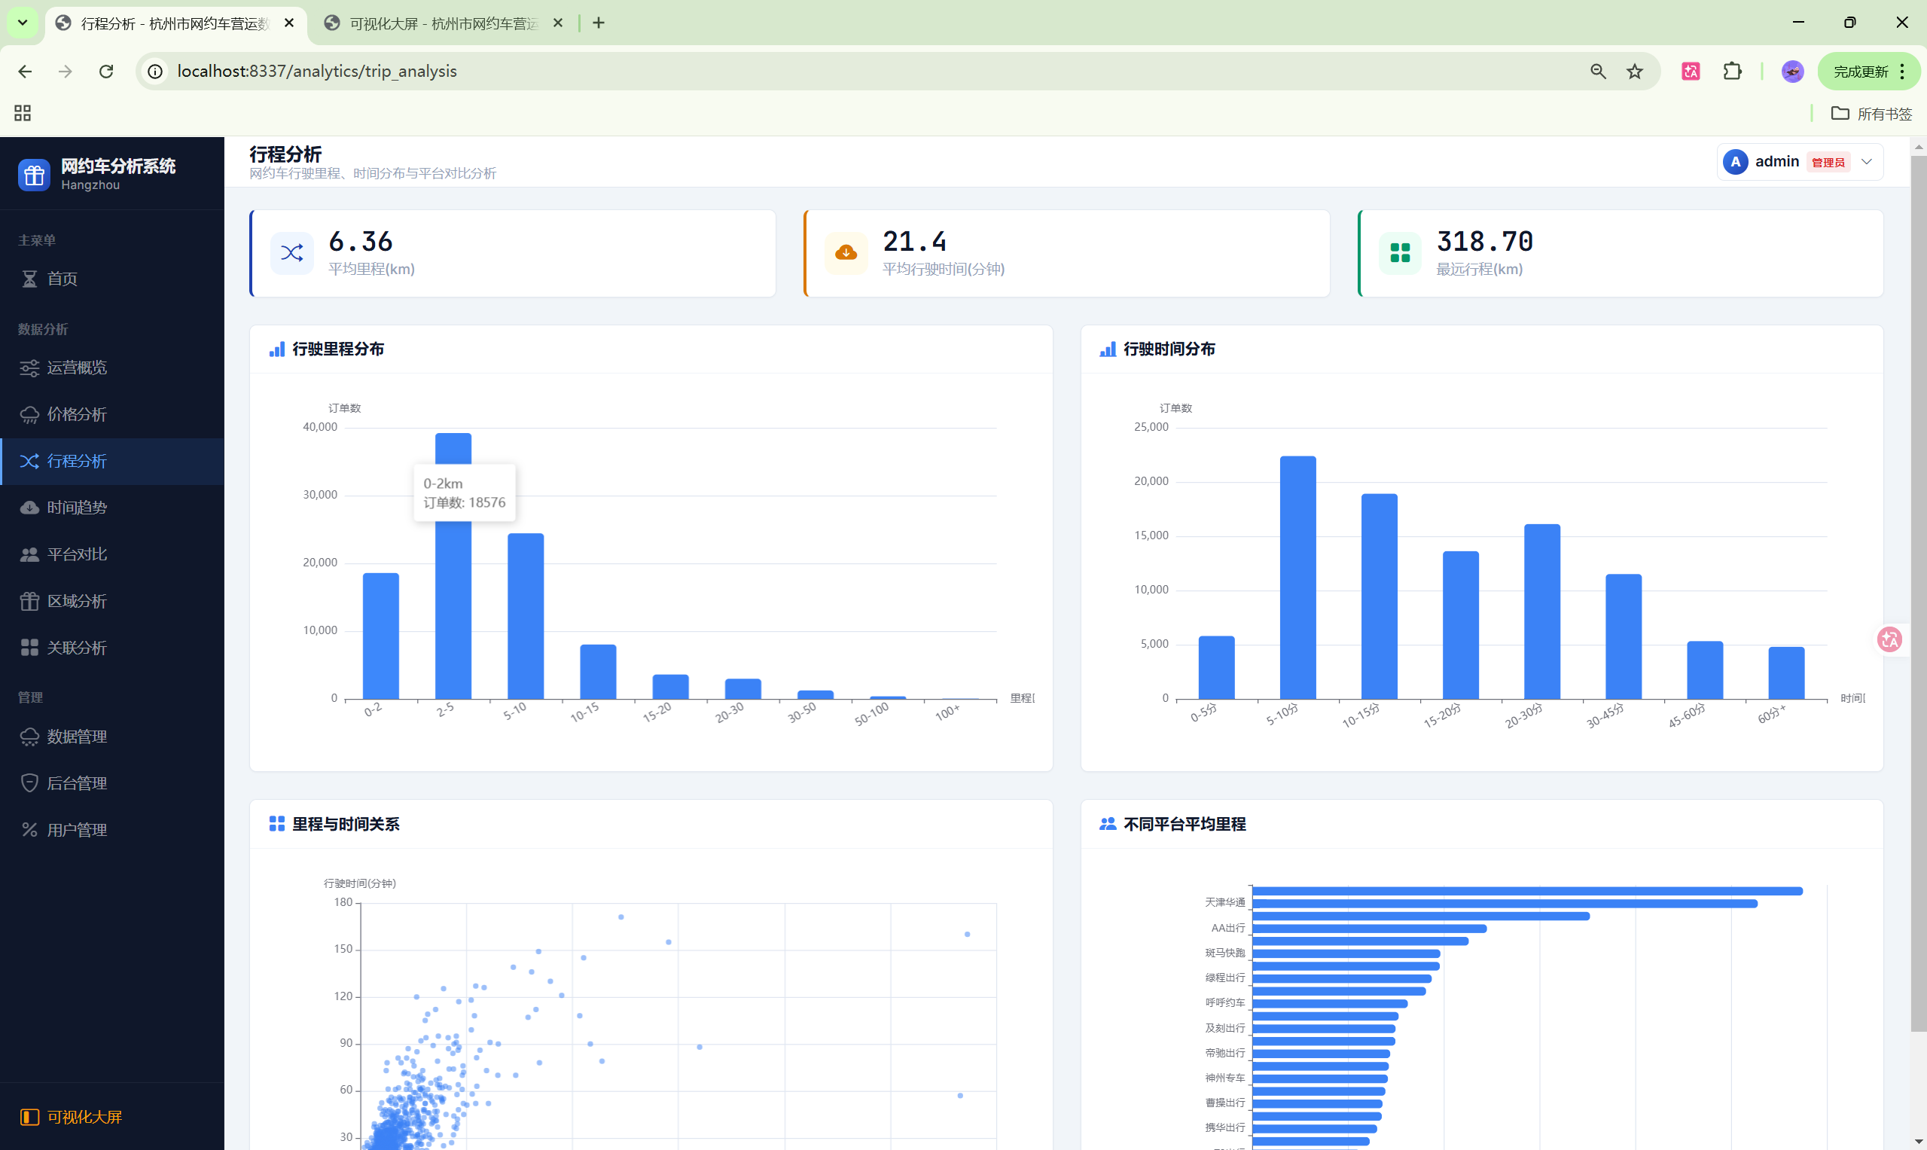The image size is (1927, 1150).
Task: Open the tab search dropdown arrow
Action: [23, 23]
